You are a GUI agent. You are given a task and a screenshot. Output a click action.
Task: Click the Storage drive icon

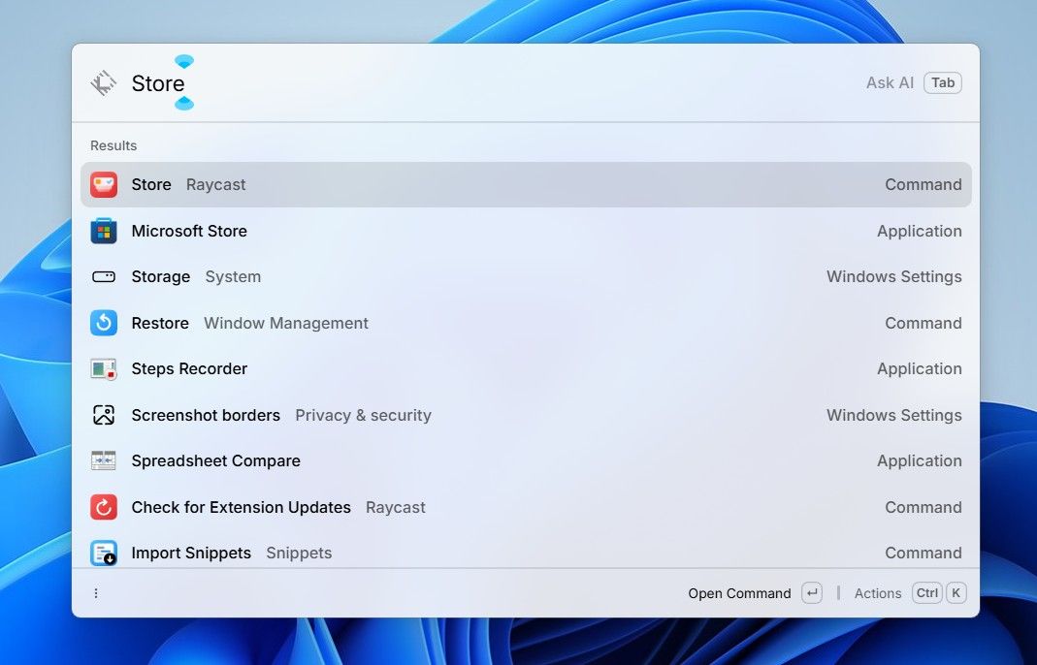click(x=104, y=277)
